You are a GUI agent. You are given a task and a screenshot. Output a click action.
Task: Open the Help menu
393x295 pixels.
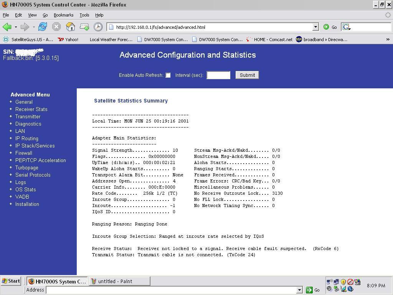pyautogui.click(x=99, y=15)
